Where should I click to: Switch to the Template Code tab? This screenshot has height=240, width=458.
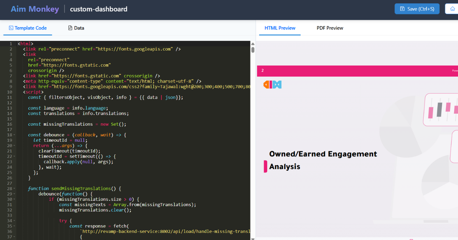pos(27,28)
